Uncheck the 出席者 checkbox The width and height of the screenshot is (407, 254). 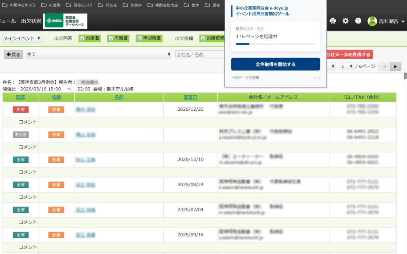(x=82, y=38)
